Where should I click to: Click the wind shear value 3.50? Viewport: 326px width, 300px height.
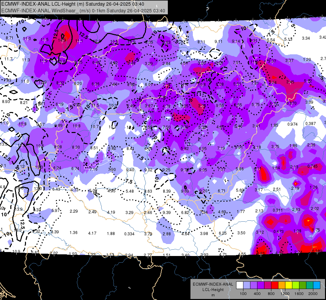coord(241,233)
